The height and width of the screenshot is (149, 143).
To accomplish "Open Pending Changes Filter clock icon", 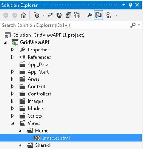I will tap(37, 15).
